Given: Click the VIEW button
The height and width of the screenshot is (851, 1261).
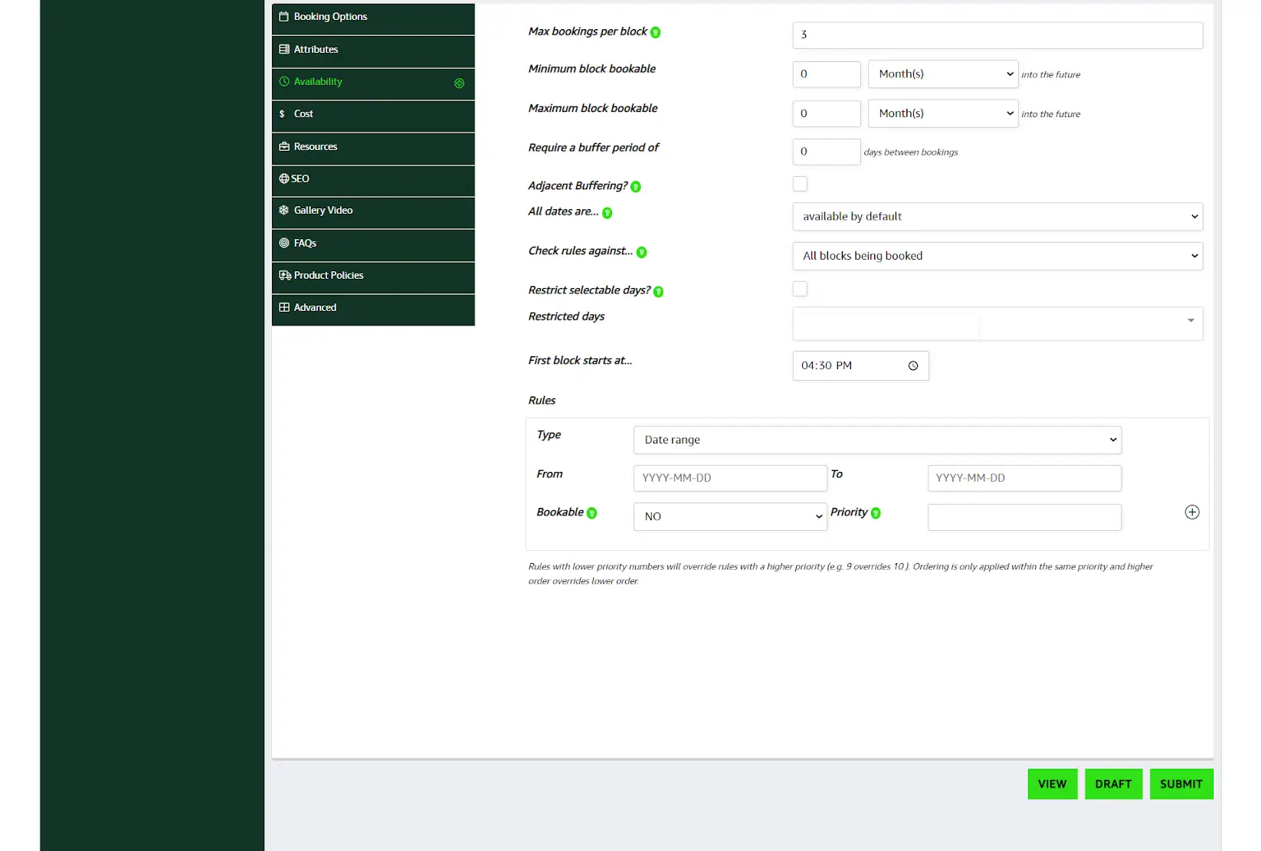Looking at the screenshot, I should tap(1052, 784).
